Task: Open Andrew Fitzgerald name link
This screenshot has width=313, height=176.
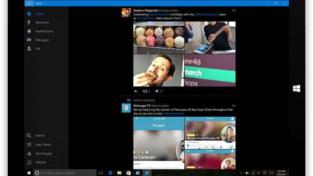Action: click(145, 10)
